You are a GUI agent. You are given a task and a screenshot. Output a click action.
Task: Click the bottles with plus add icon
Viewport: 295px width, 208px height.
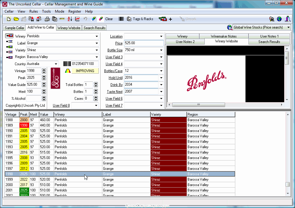[x=165, y=19]
